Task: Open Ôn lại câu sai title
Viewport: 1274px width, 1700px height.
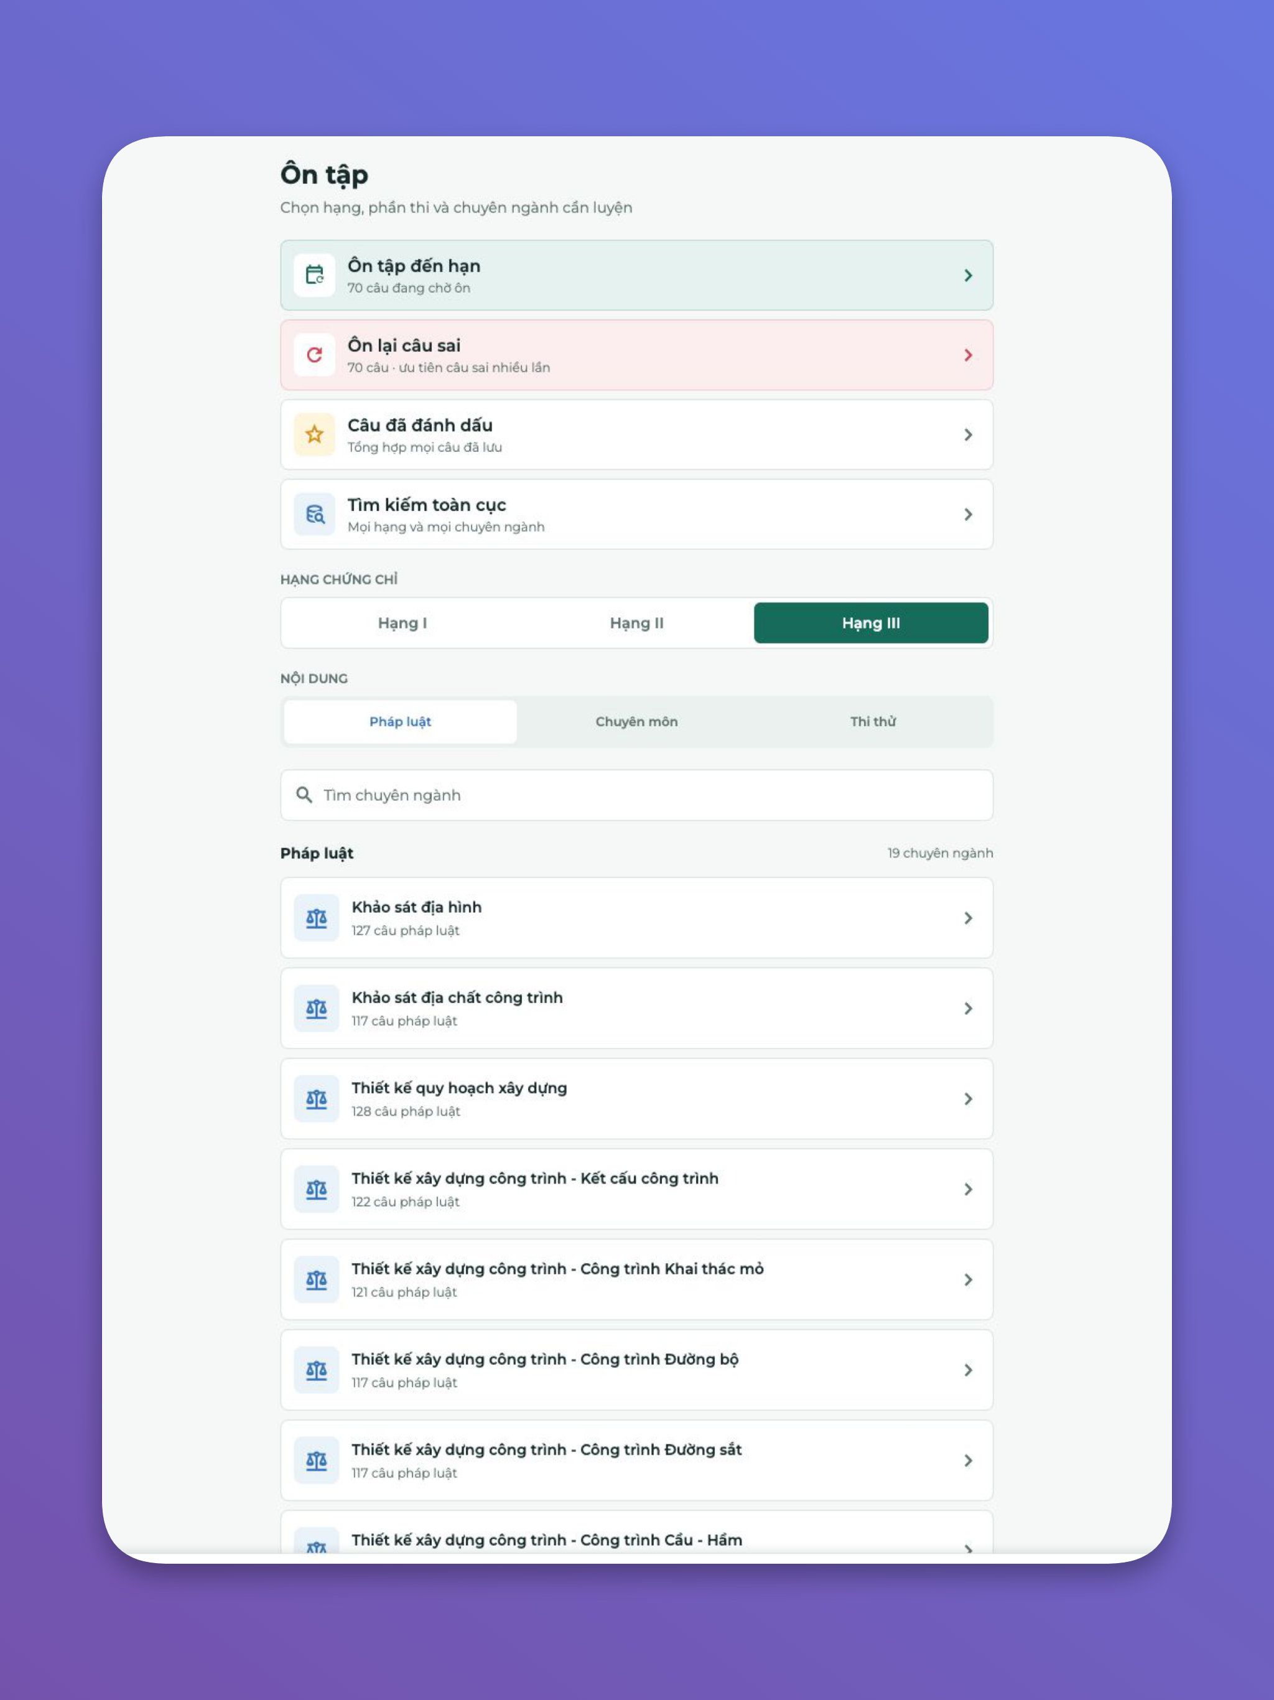Action: pyautogui.click(x=404, y=346)
